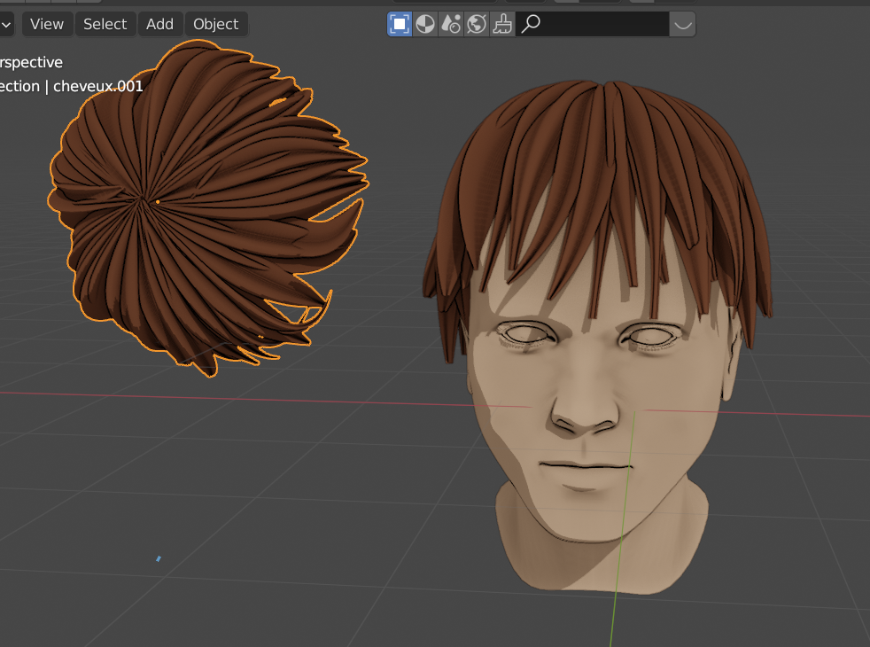Screen dimensions: 870x647
Task: Click the small blue object on the grid floor
Action: click(159, 558)
